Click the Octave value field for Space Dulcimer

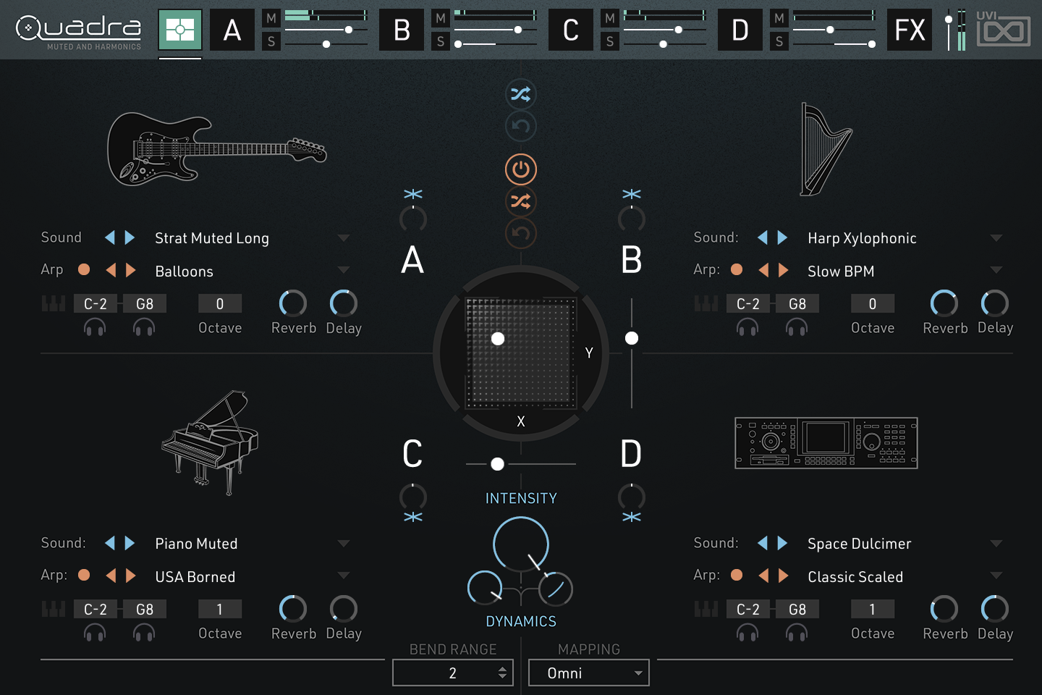[x=872, y=609]
